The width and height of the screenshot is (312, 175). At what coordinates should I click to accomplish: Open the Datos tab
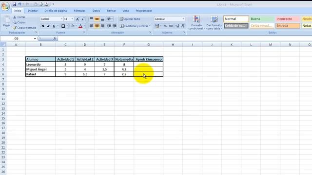[96, 11]
